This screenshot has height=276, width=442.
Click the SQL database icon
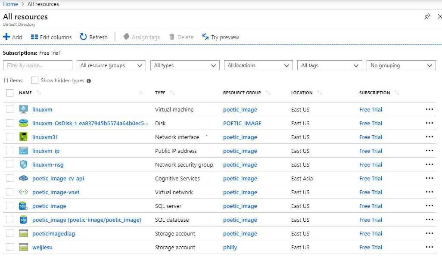point(23,220)
